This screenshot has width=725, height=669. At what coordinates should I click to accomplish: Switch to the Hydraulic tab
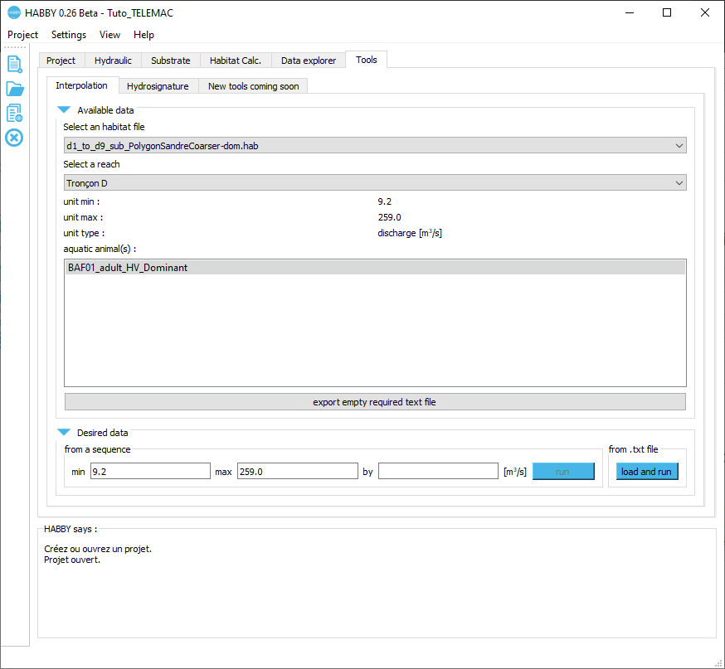coord(113,61)
